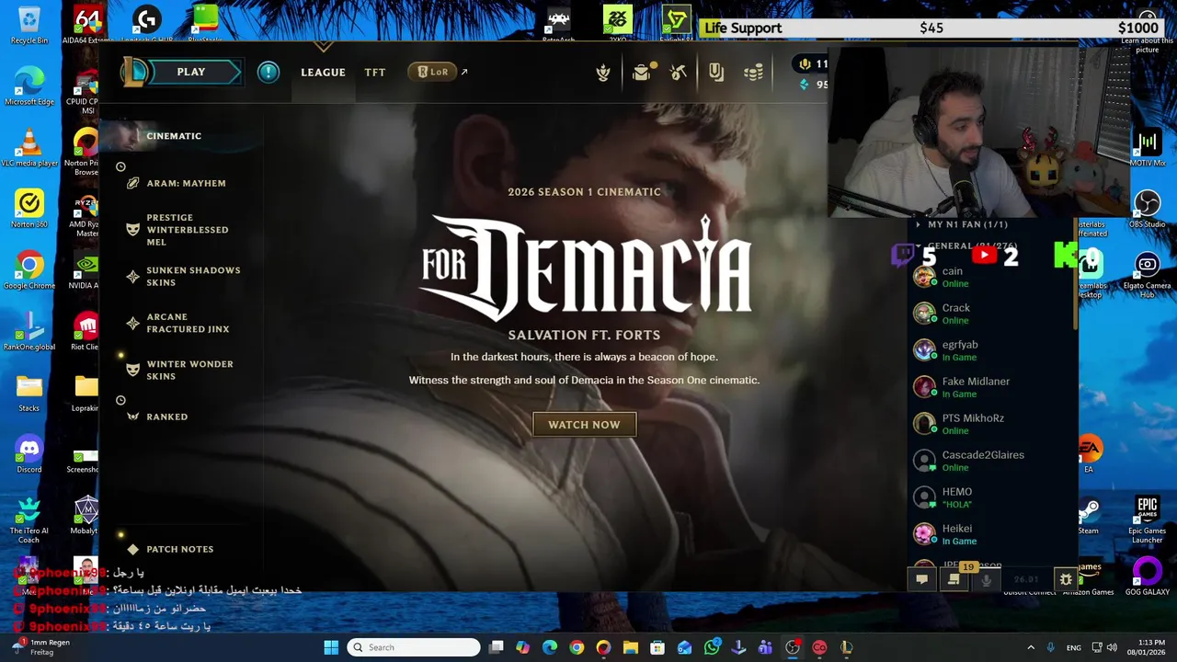Image resolution: width=1177 pixels, height=662 pixels.
Task: Switch input language via ENG indicator
Action: pos(1073,647)
